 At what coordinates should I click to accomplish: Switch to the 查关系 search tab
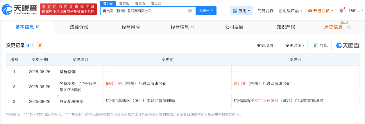click(140, 3)
